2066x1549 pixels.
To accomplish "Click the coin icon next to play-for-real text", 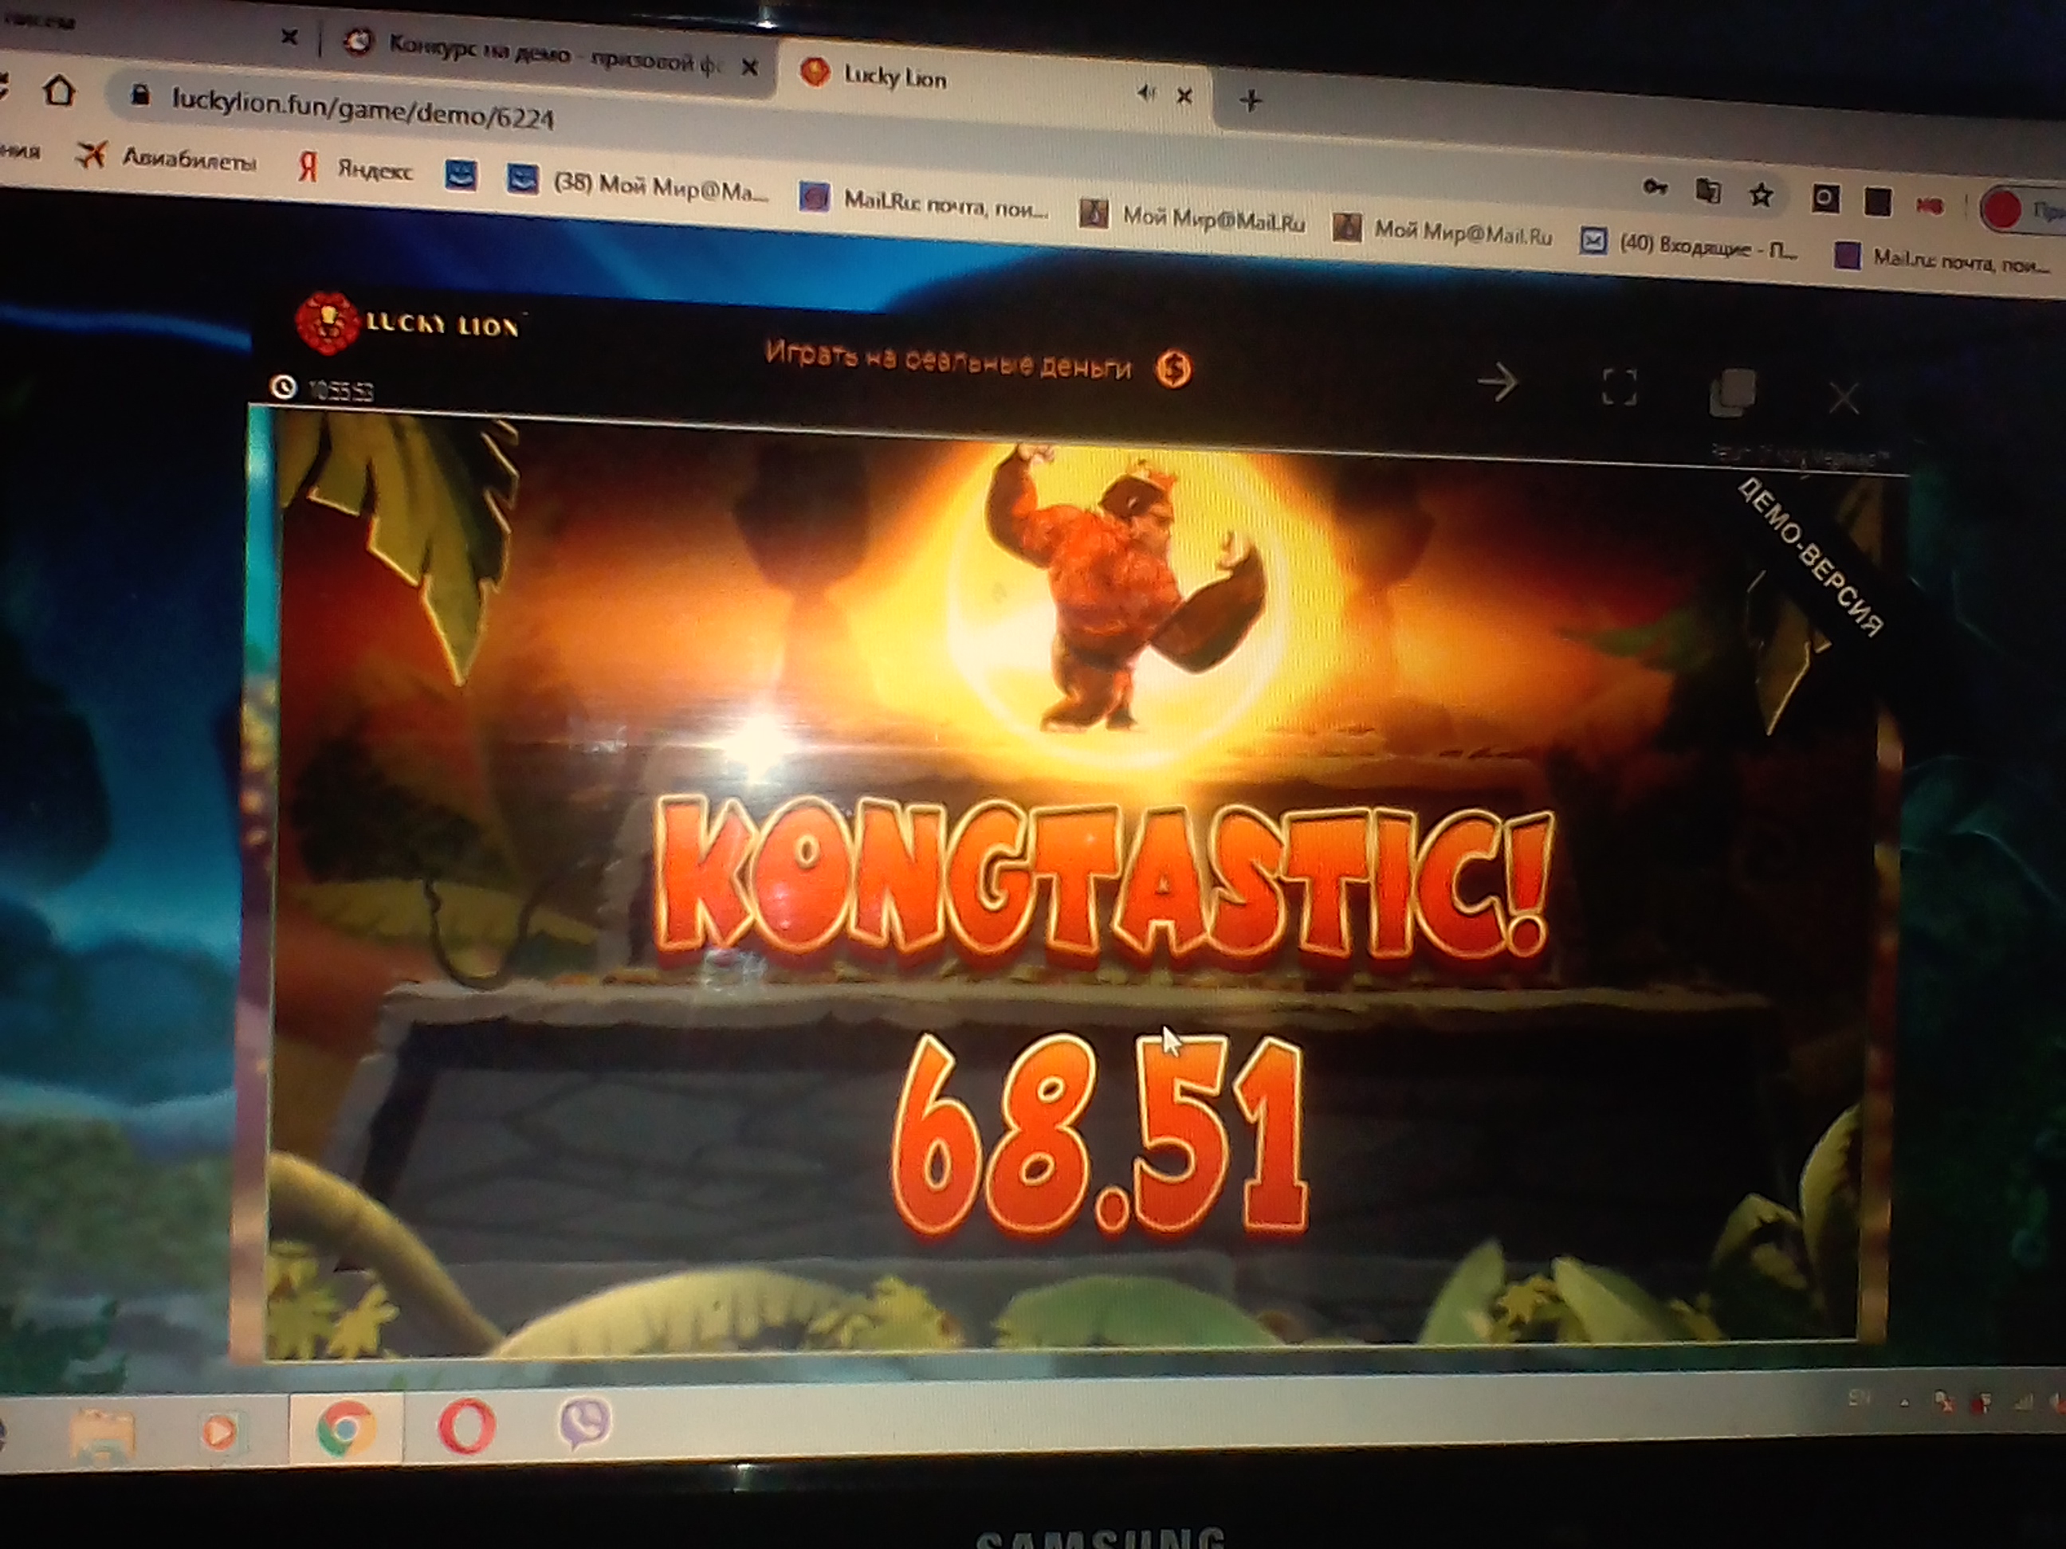I will (1174, 370).
